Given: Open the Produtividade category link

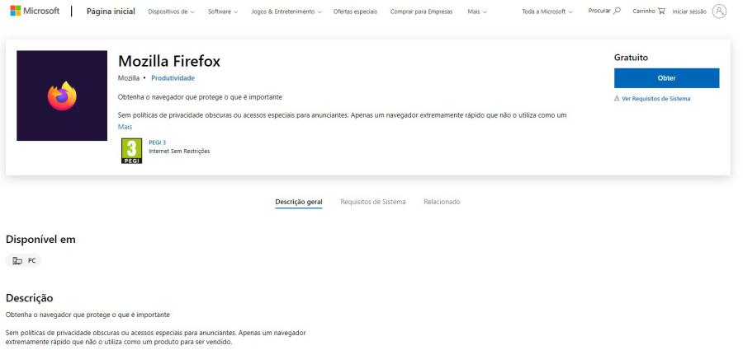Looking at the screenshot, I should click(173, 78).
